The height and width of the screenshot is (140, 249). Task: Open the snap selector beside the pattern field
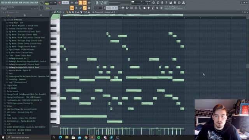pos(98,8)
